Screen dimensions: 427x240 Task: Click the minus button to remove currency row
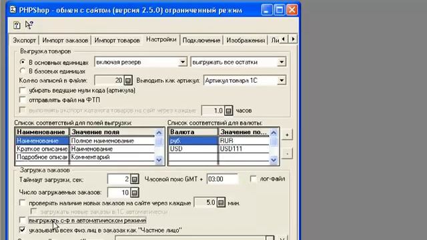tap(287, 154)
